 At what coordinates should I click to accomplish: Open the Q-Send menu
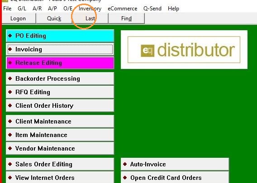152,9
